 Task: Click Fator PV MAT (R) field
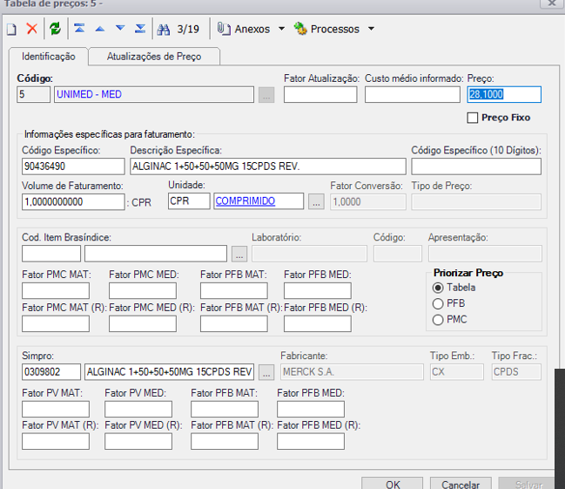(x=56, y=441)
